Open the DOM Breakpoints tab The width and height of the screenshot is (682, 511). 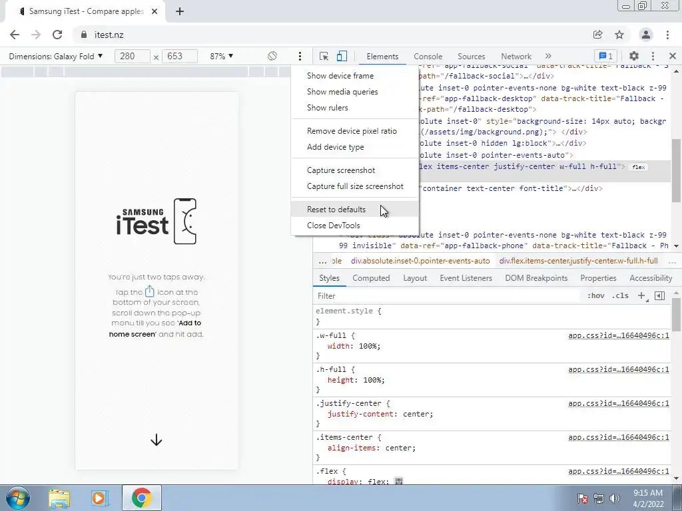tap(536, 278)
